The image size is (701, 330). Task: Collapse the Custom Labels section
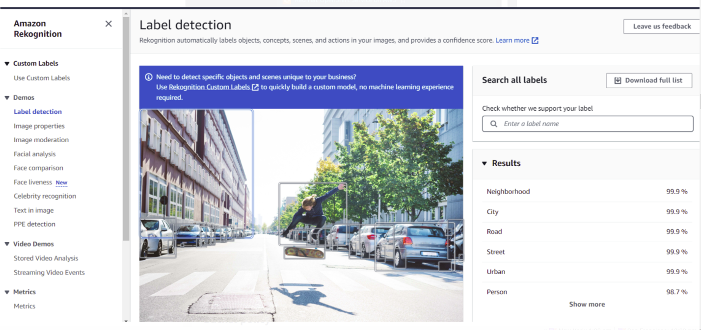[x=7, y=64]
